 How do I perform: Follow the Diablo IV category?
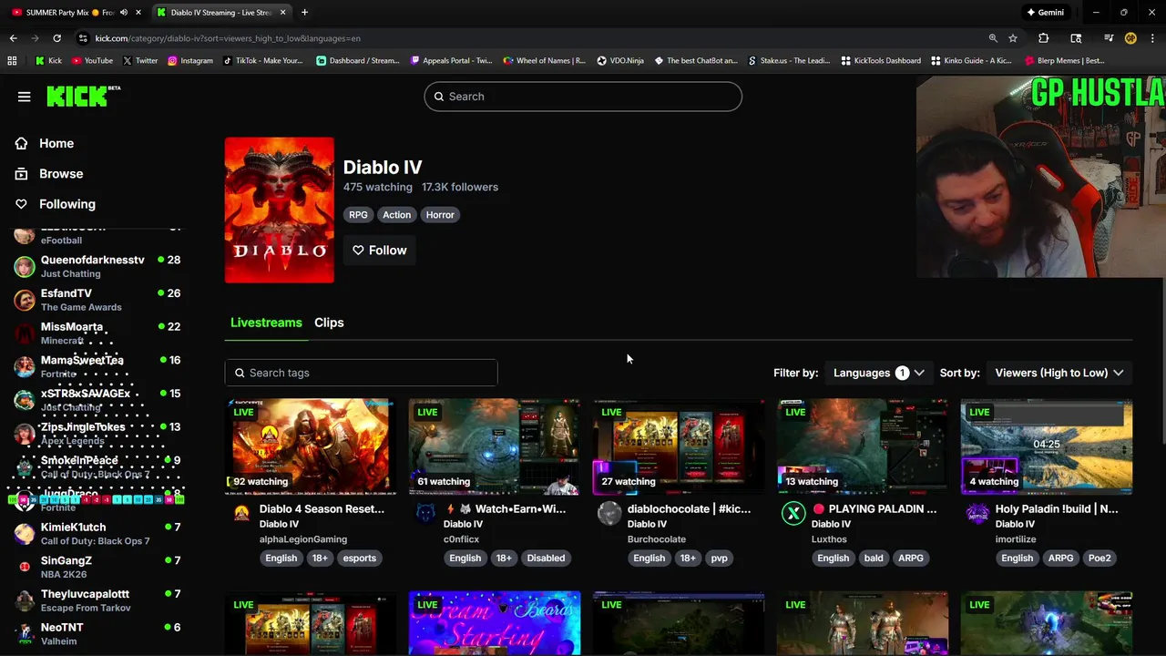coord(380,251)
